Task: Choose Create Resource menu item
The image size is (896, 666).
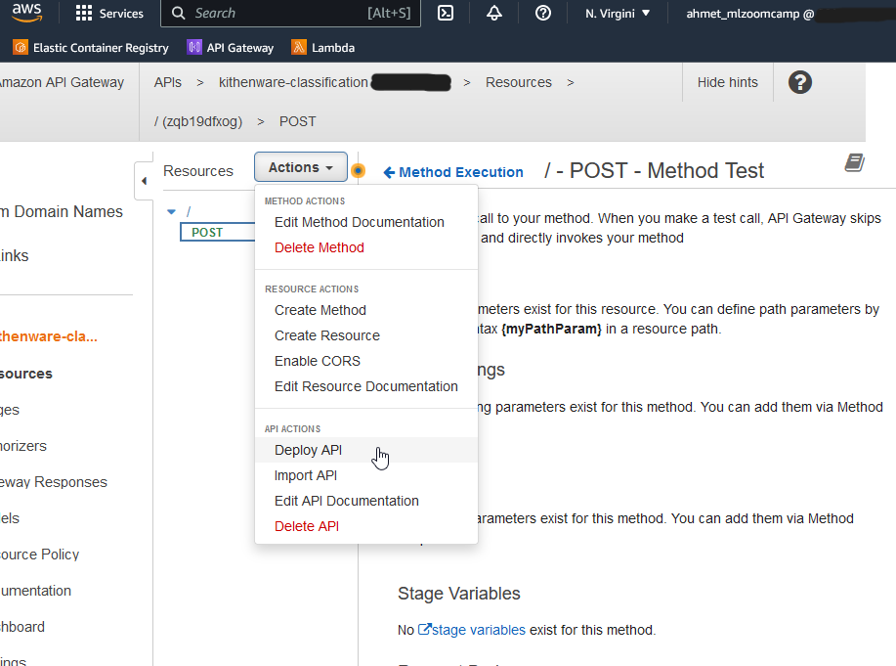Action: pos(327,335)
